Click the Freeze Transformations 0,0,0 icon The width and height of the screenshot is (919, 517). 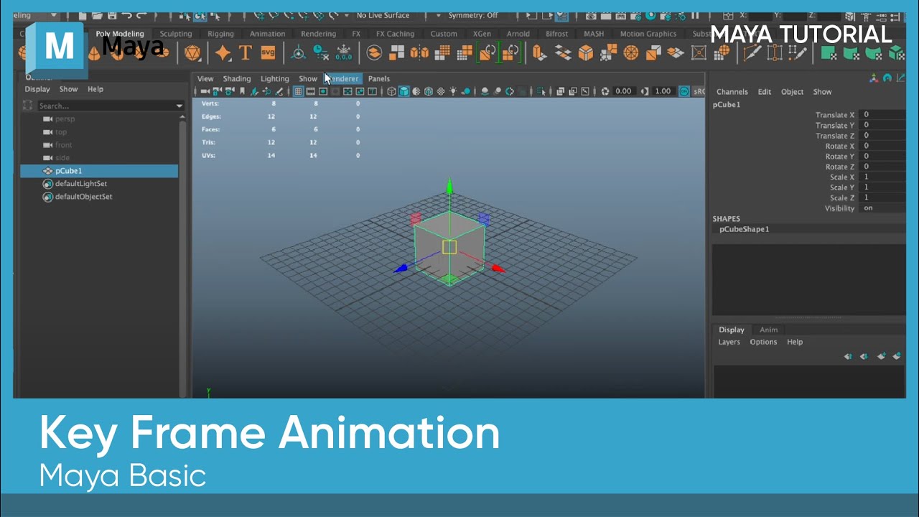344,52
